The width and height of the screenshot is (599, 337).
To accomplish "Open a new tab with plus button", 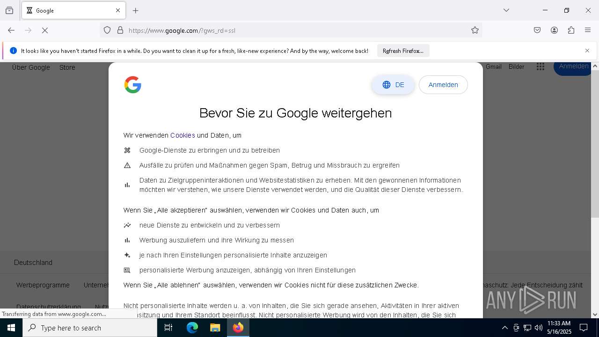I will (x=136, y=10).
